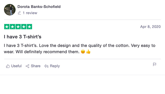Screen dimensions: 165x94
Task: Share this review
Action: 33,66
